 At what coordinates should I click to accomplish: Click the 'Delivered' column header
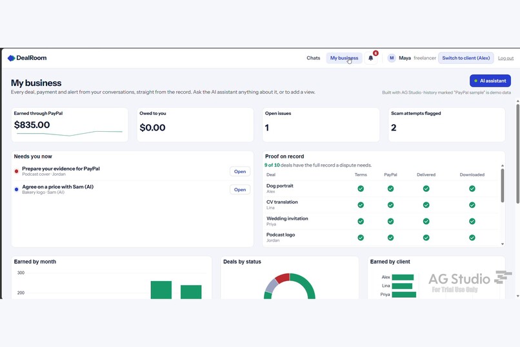point(426,174)
